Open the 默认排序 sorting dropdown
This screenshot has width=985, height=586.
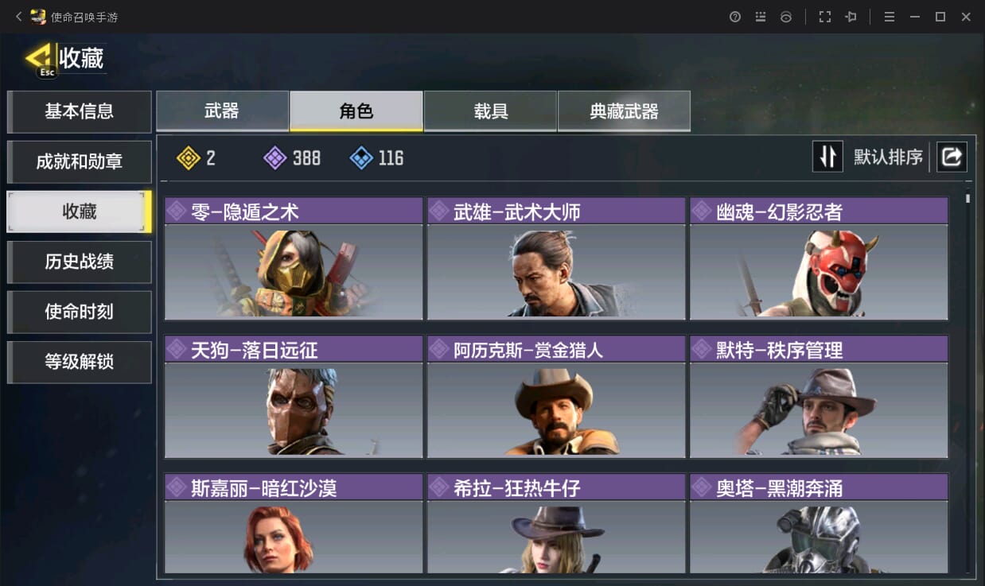pos(888,157)
